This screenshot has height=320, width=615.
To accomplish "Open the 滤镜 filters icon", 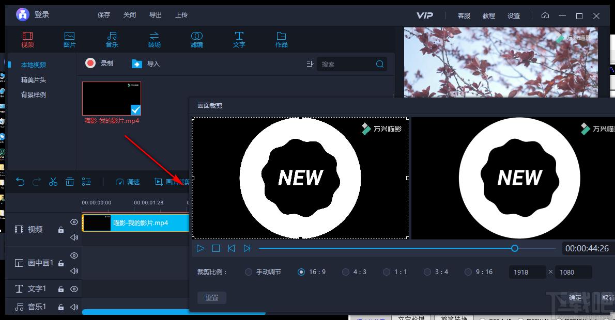I will pyautogui.click(x=196, y=36).
